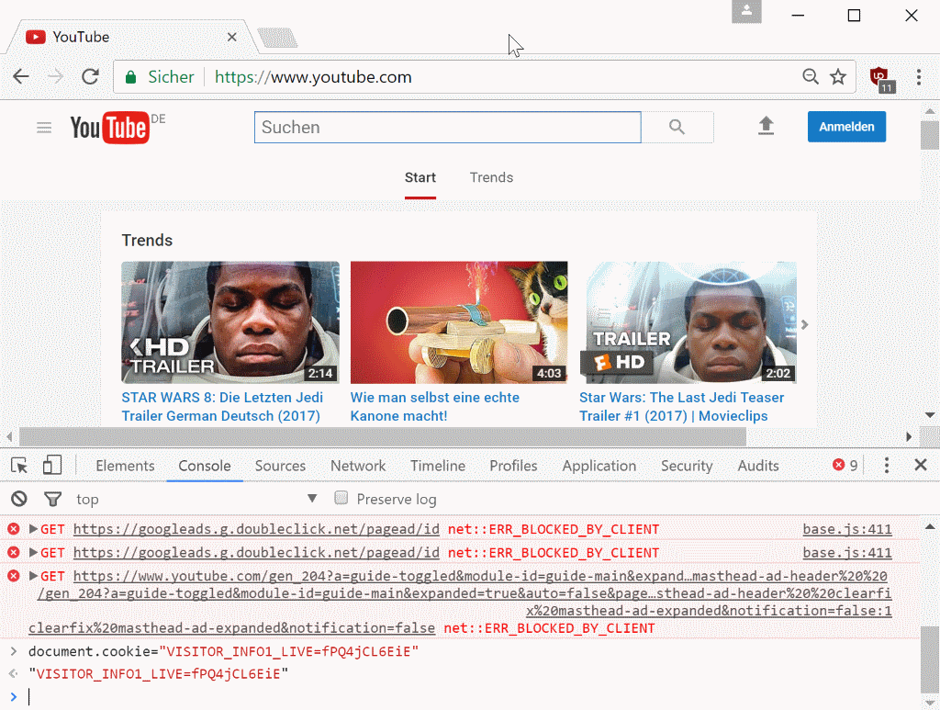Viewport: 940px width, 710px height.
Task: Close the YouTube browser tab
Action: click(x=232, y=37)
